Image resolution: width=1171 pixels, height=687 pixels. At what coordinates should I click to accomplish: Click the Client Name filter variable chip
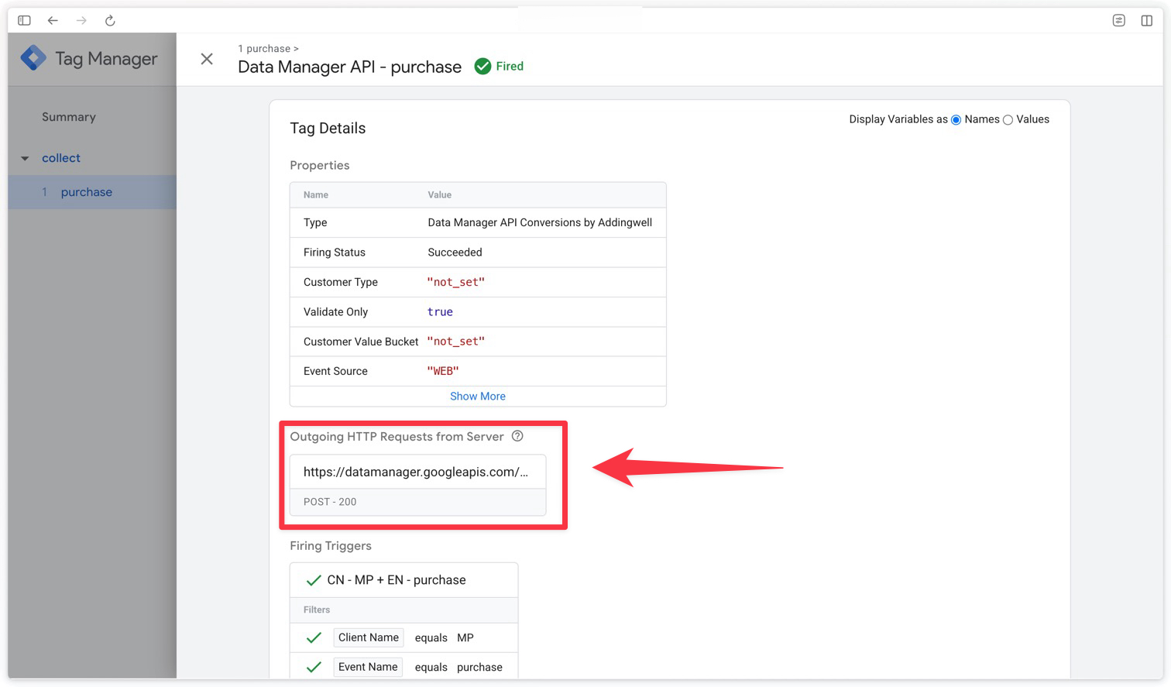pos(369,637)
